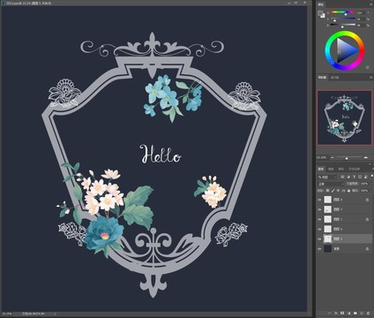Open the blend mode dropdown in Layers panel

click(x=331, y=184)
